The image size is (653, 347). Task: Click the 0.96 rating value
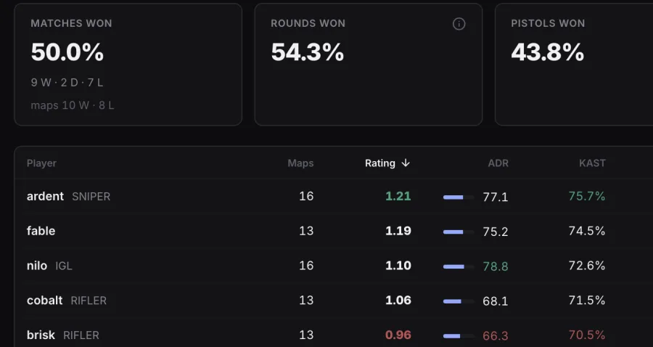click(x=398, y=335)
